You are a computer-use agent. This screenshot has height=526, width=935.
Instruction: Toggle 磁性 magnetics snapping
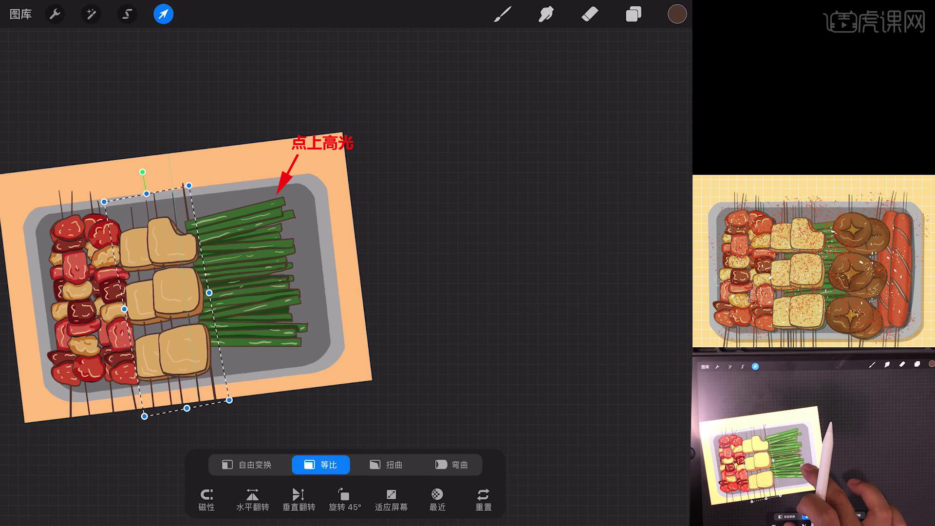click(x=206, y=499)
